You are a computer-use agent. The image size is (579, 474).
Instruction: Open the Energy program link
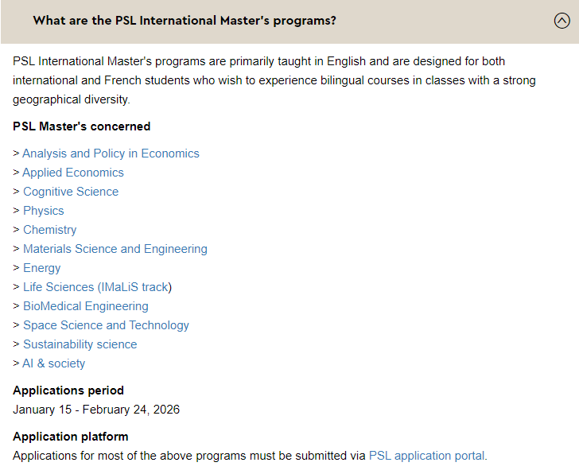coord(42,268)
